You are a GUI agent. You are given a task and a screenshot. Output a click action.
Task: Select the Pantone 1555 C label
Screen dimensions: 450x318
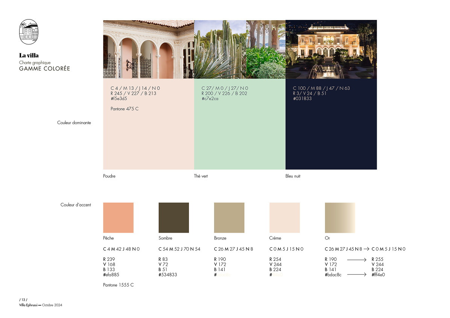(119, 285)
